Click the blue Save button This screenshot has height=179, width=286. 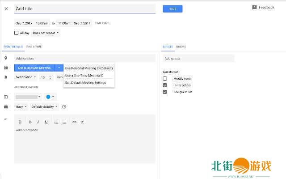pos(172,9)
